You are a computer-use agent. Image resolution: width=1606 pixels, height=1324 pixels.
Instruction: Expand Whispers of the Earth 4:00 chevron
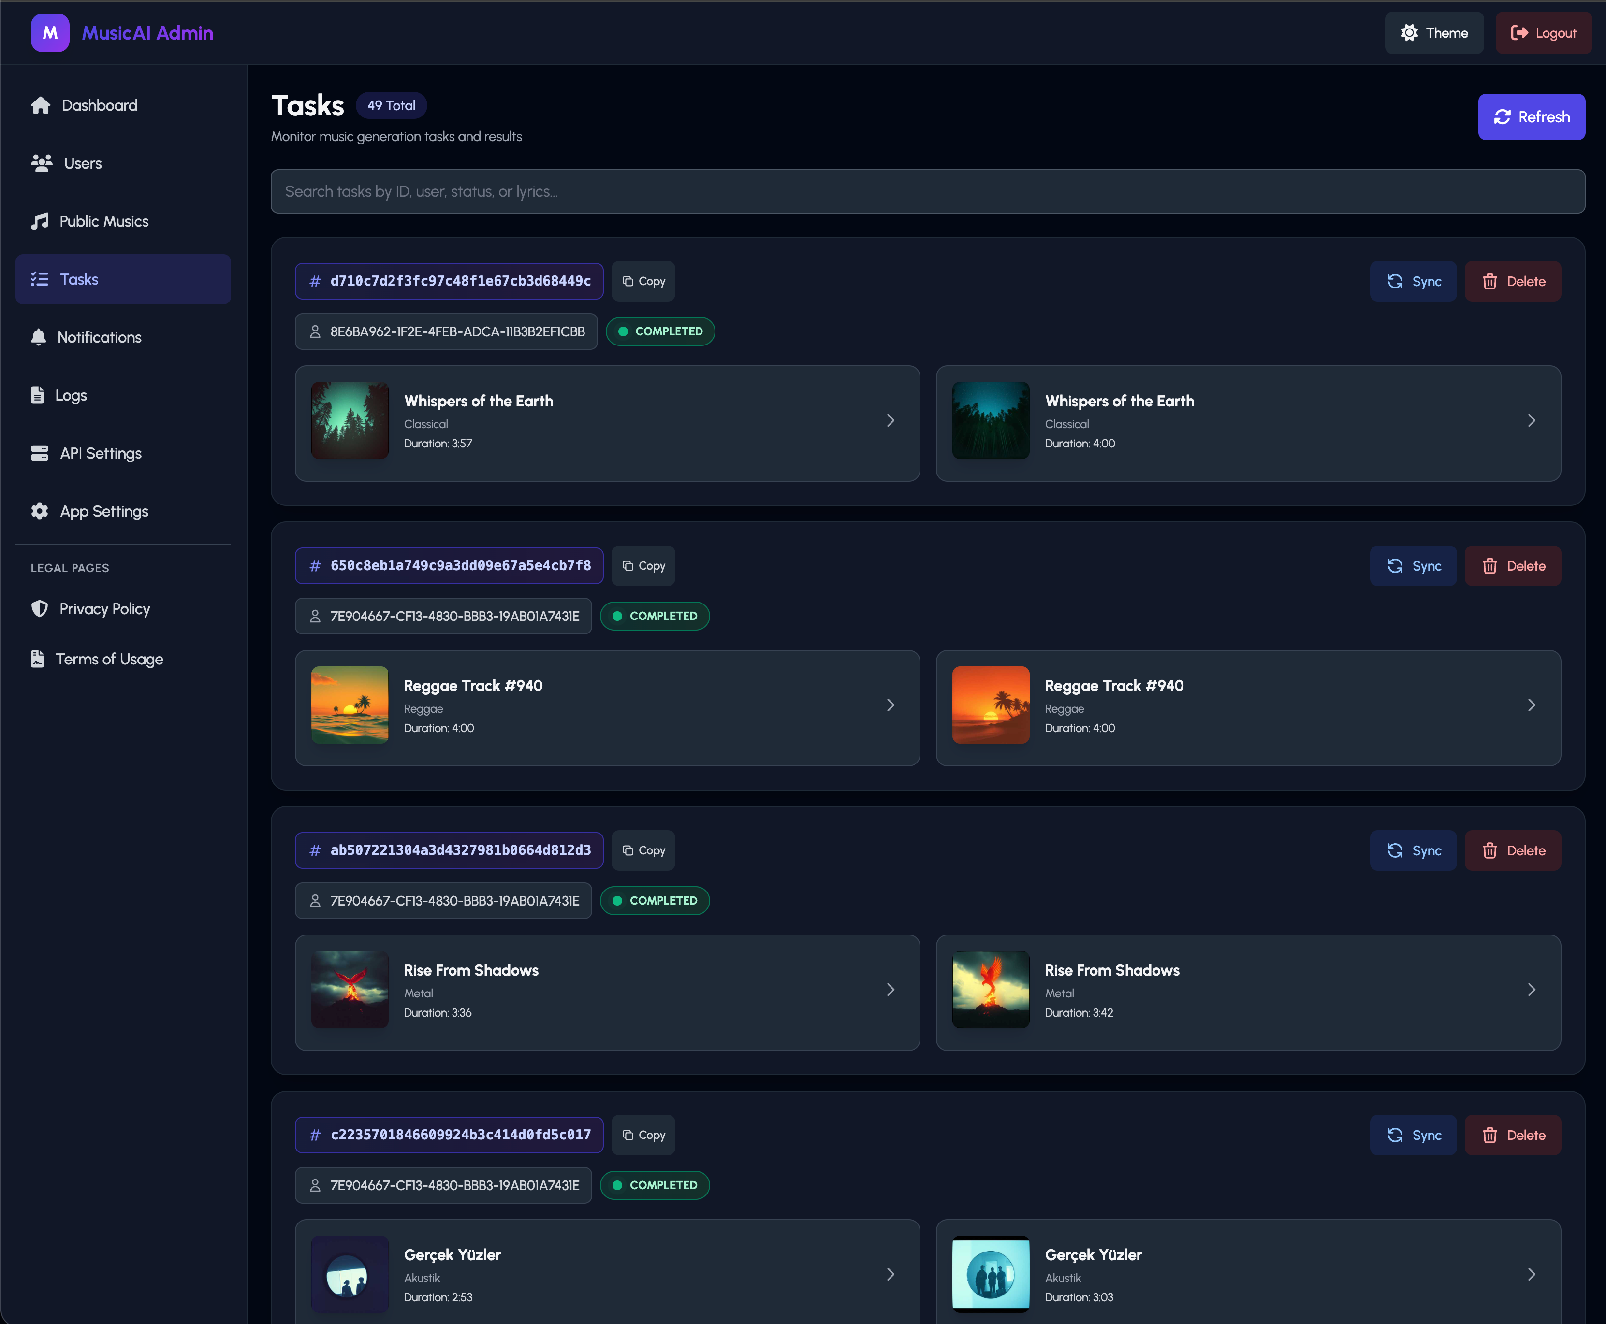(x=1531, y=420)
